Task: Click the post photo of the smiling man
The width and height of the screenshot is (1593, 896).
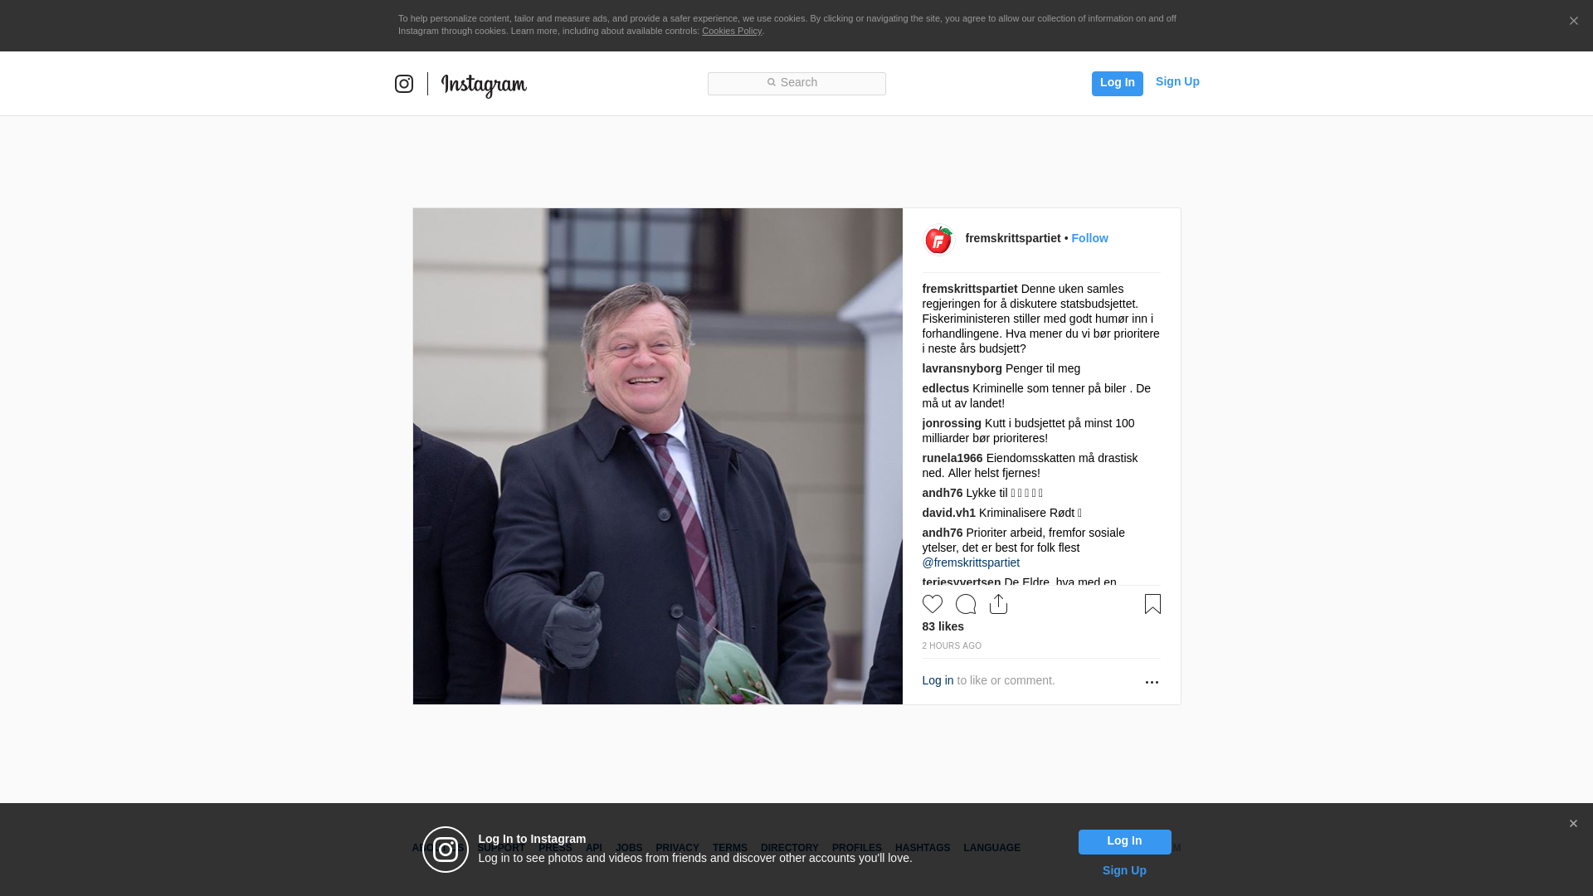Action: pos(658,456)
